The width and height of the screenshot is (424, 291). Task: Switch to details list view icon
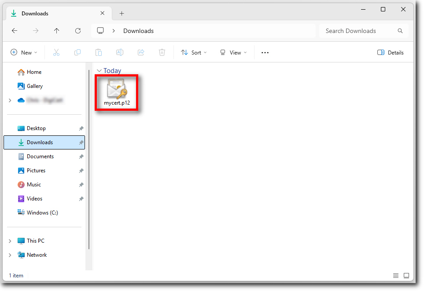[396, 275]
